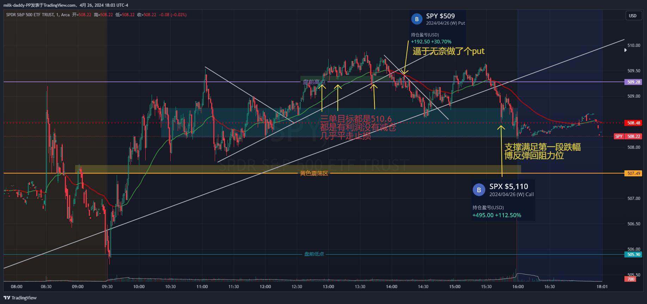Select the 盘前高点 line label
The height and width of the screenshot is (304, 647).
(x=314, y=82)
